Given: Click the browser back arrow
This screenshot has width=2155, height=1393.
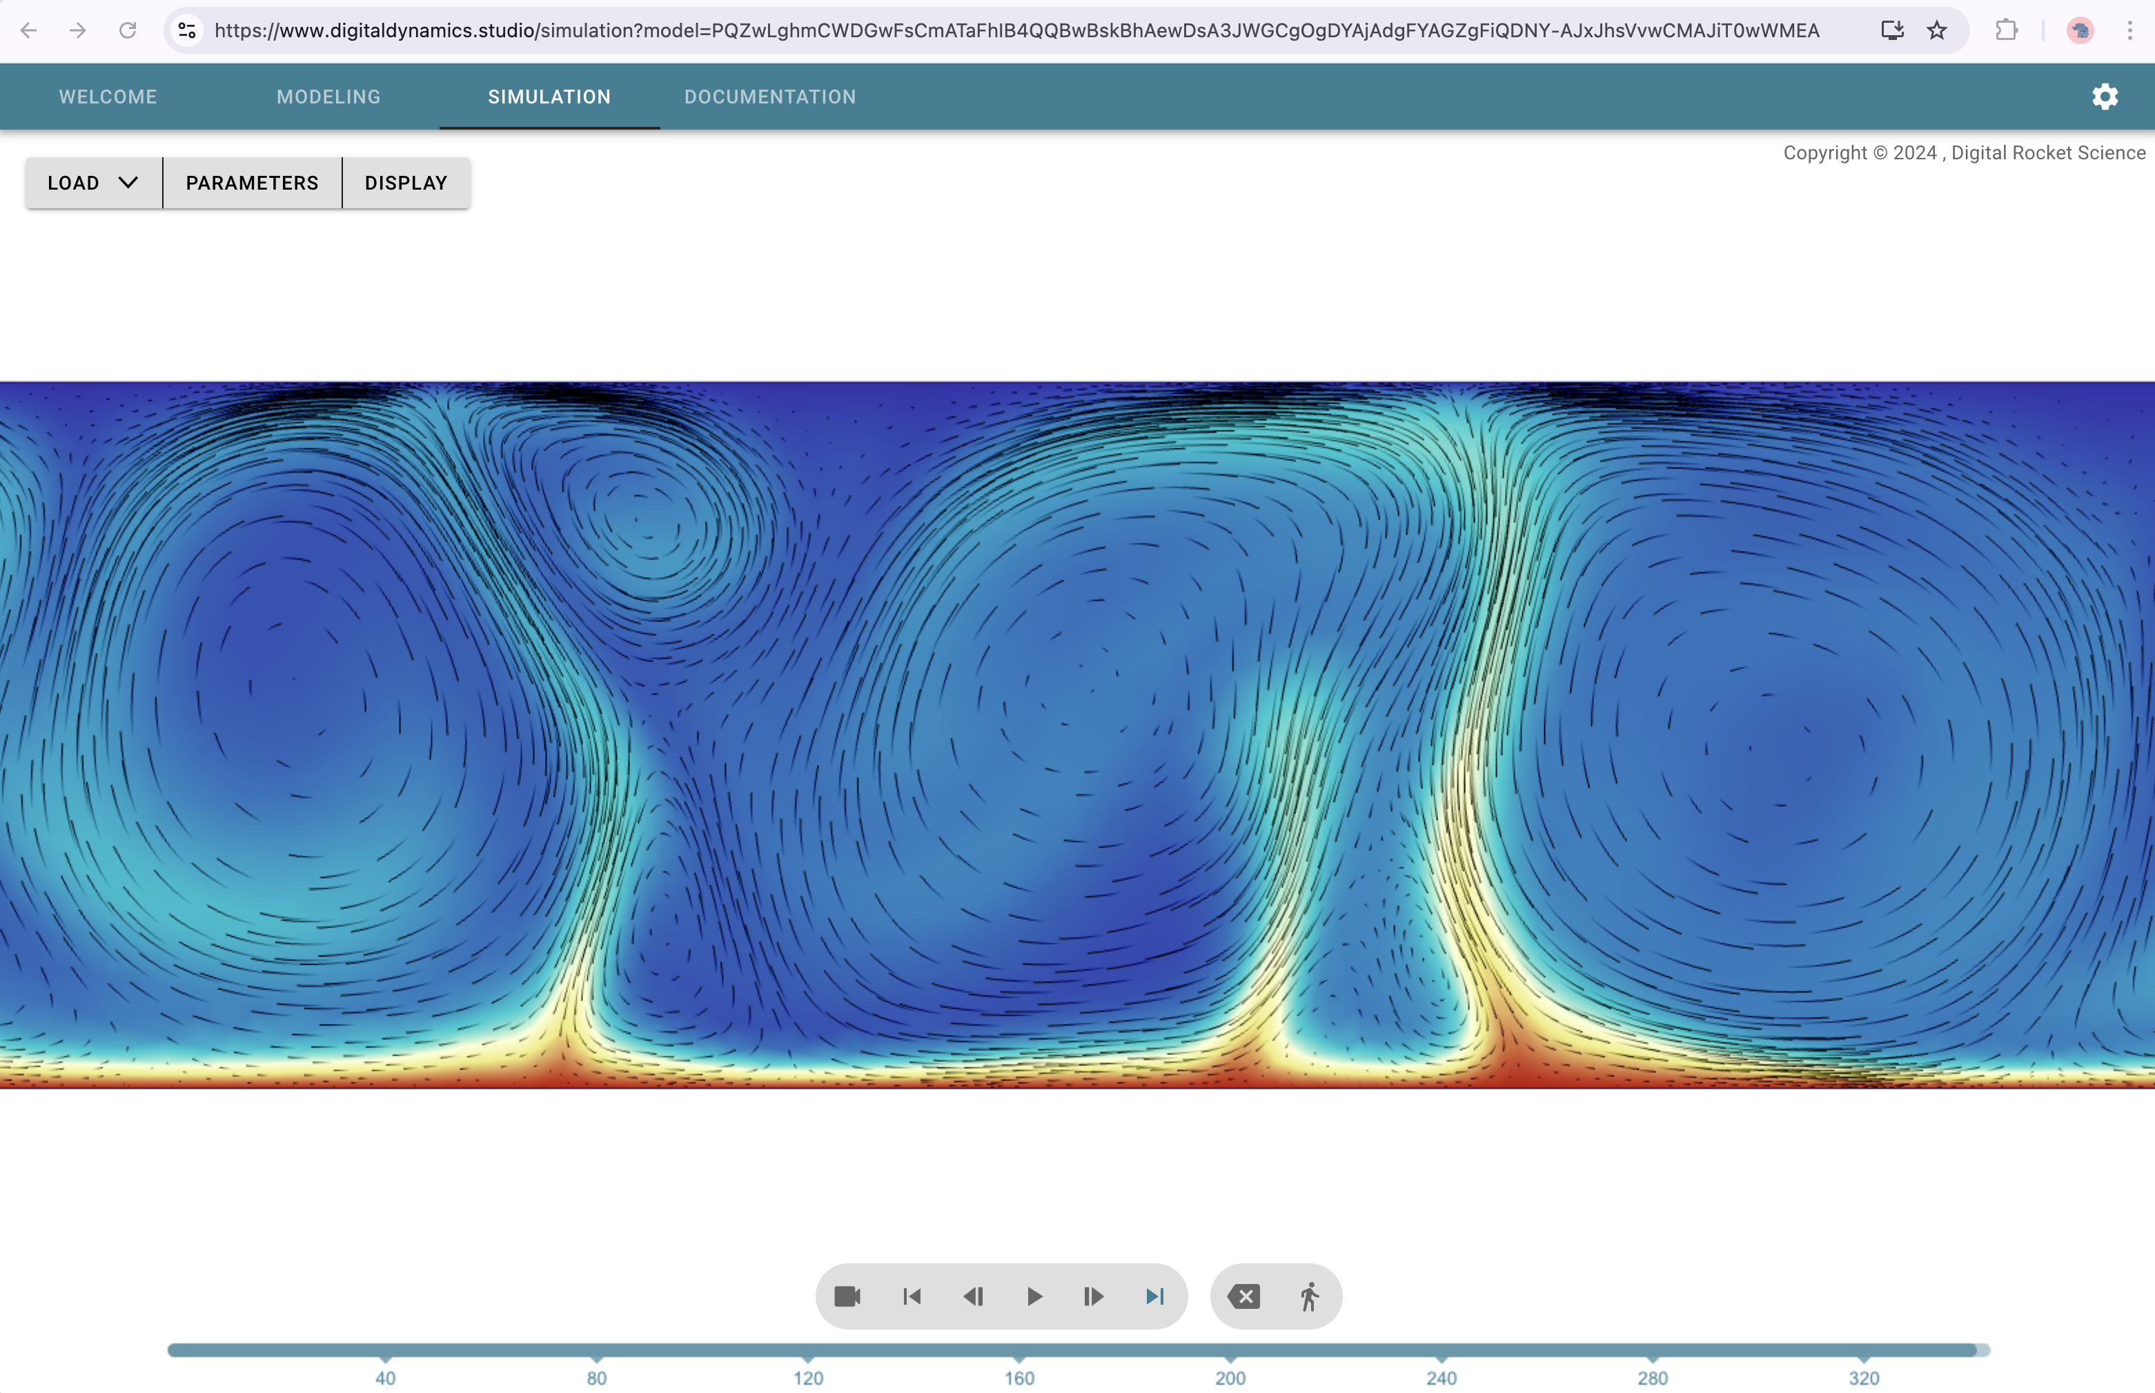Looking at the screenshot, I should (x=29, y=31).
